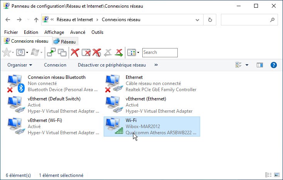Expand the chevron after Réseau et Internet
The height and width of the screenshot is (180, 283).
tap(97, 20)
